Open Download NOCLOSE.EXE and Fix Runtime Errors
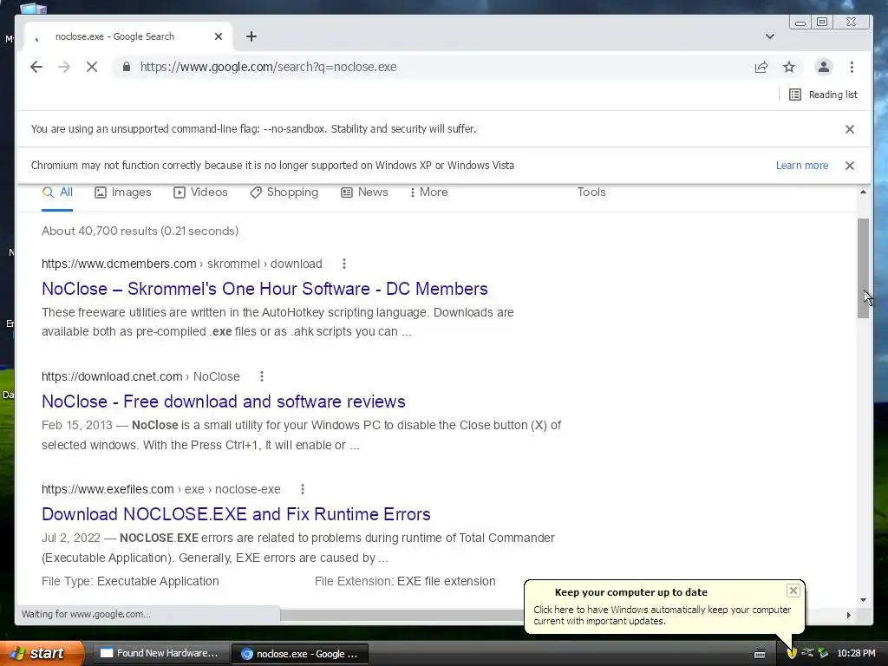 pos(236,514)
